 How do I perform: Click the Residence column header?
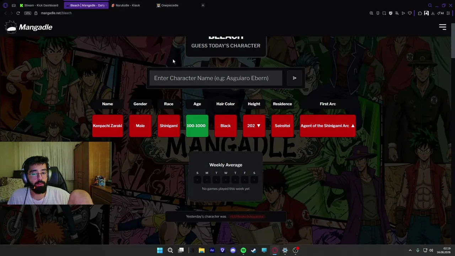[282, 104]
